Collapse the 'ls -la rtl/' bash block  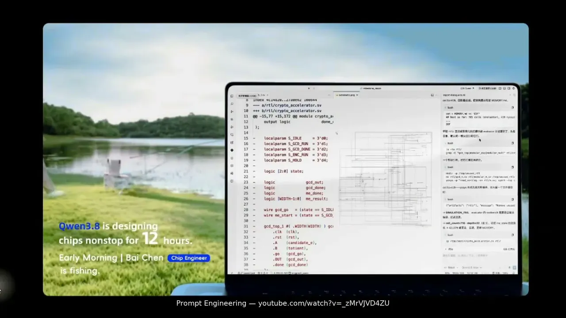[445, 143]
